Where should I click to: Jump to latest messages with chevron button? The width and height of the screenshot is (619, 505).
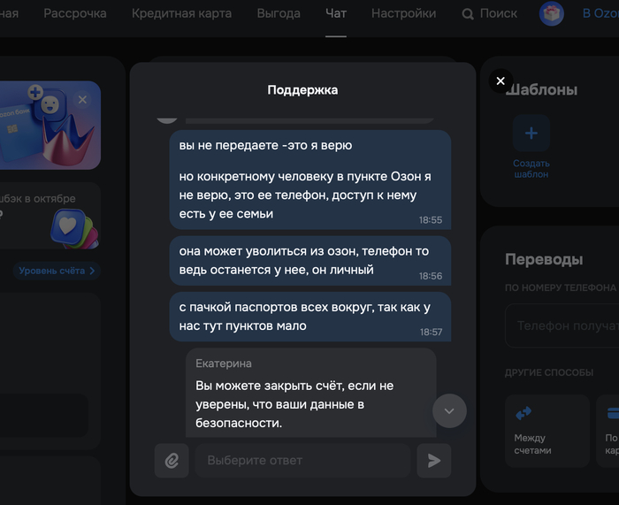[449, 411]
